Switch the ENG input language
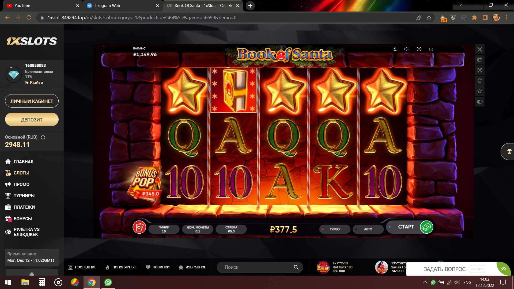Screen dimensions: 514x289 click(x=467, y=282)
